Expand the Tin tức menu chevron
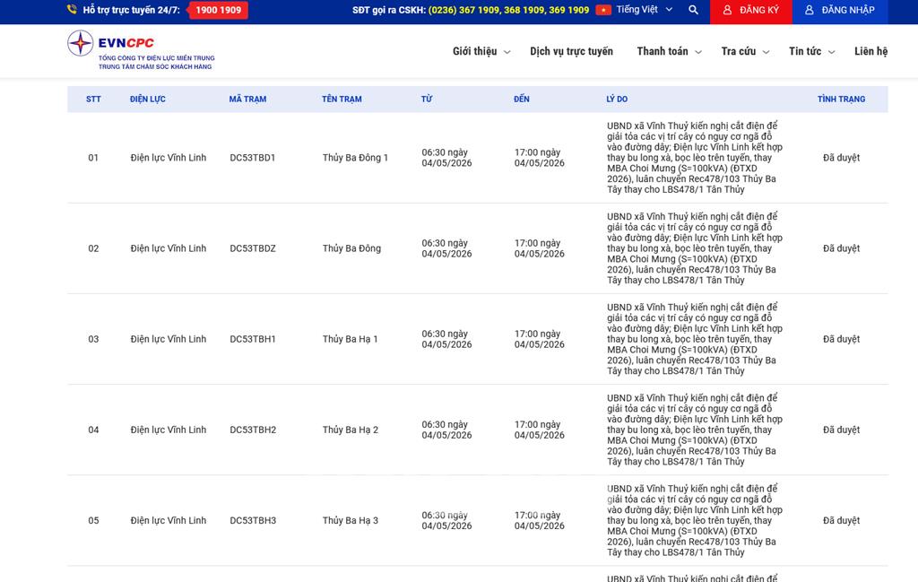This screenshot has width=918, height=582. [831, 52]
